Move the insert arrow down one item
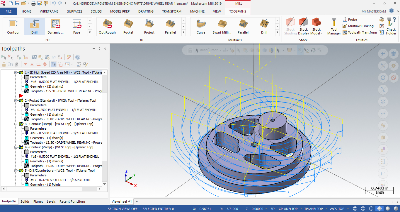Viewport: 400px width, 212px height. tap(25, 64)
